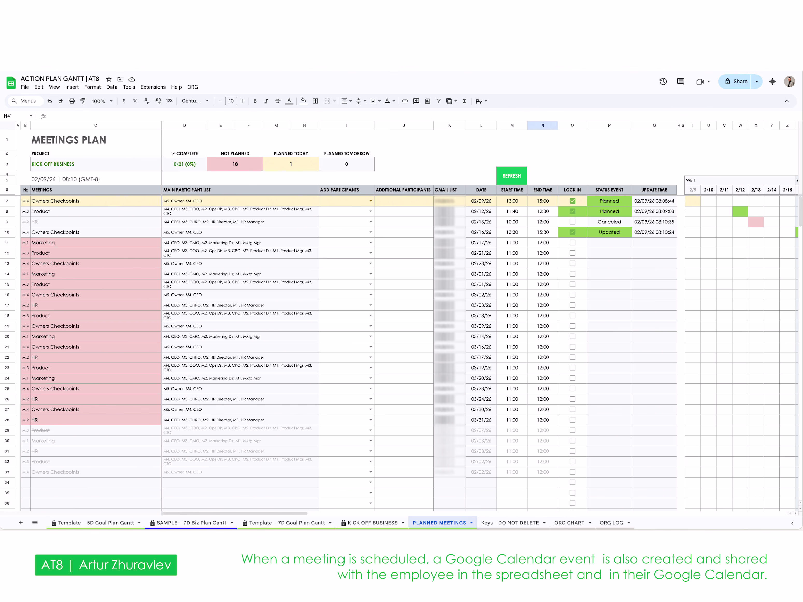The image size is (803, 602).
Task: Check lock-in box for 02/17/26 Marketing
Action: tap(572, 243)
